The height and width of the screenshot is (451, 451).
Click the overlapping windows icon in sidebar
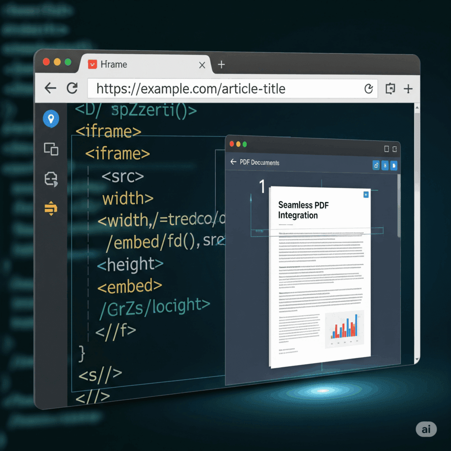(x=51, y=149)
